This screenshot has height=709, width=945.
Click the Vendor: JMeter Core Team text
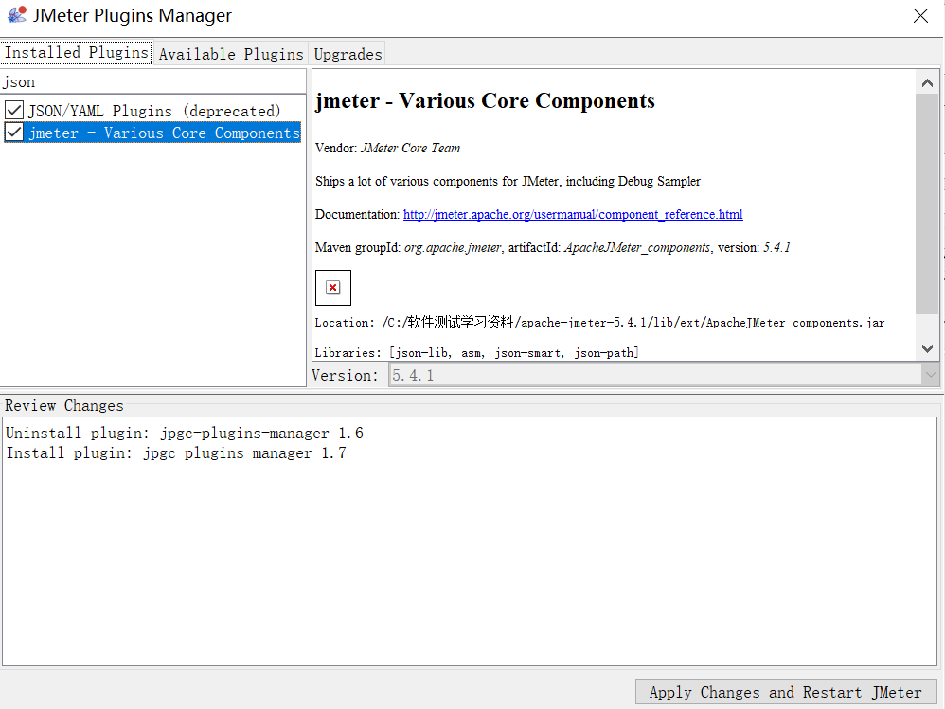click(x=387, y=149)
